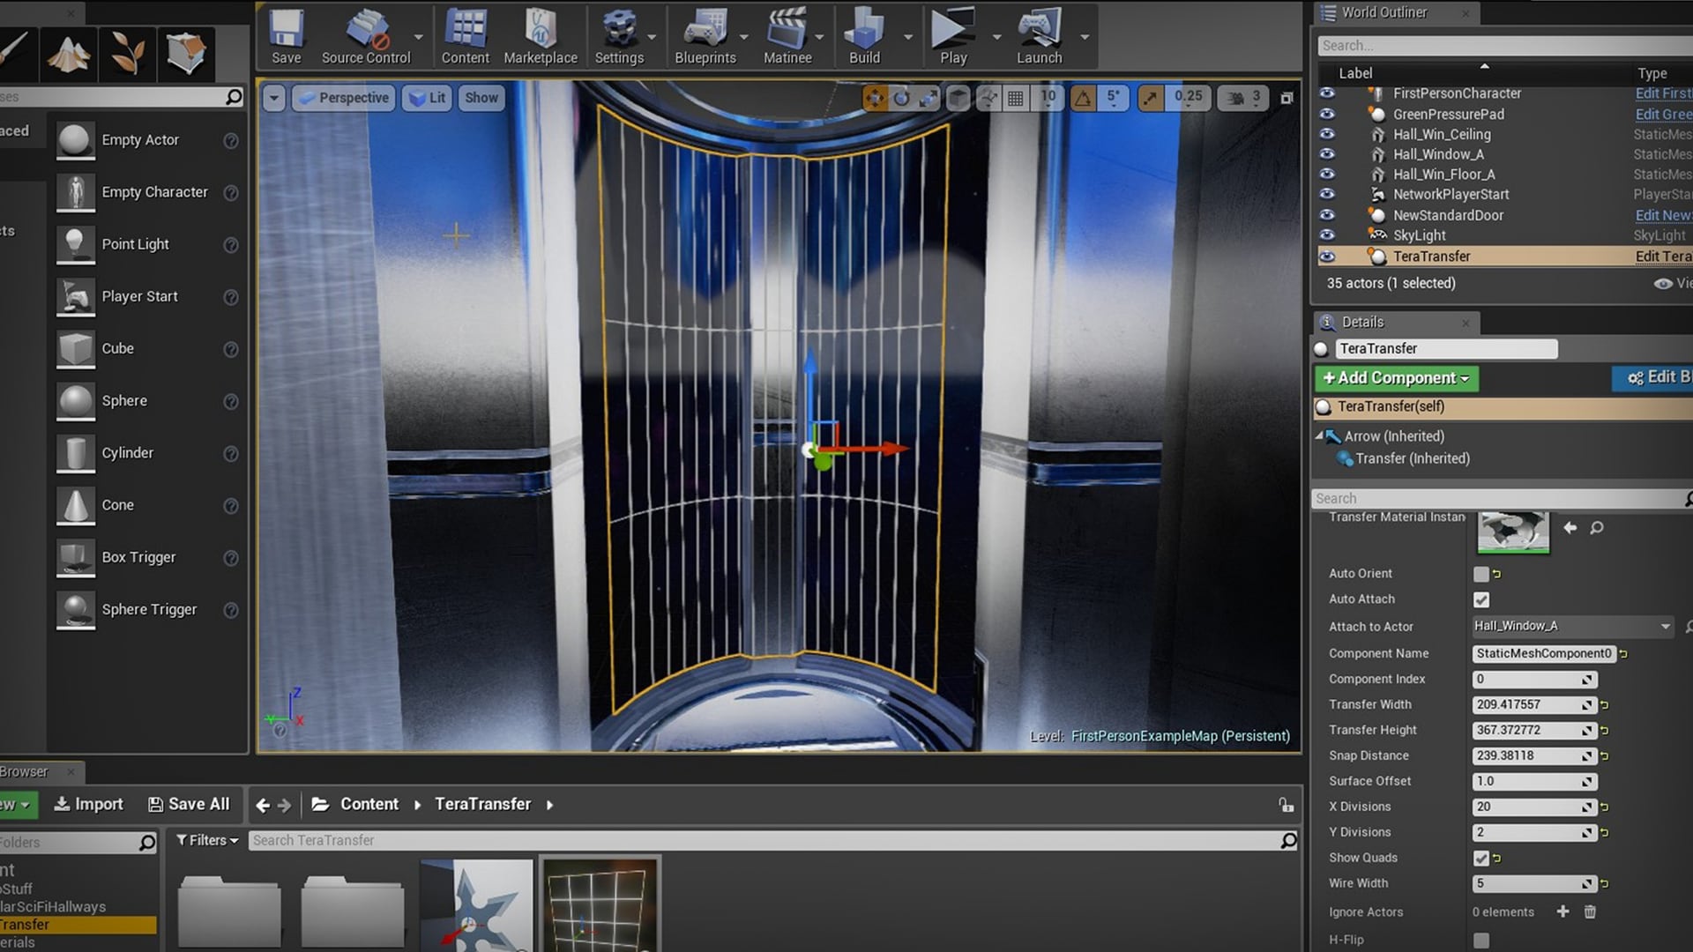
Task: Toggle surface snapping viewport icon
Action: 988,98
